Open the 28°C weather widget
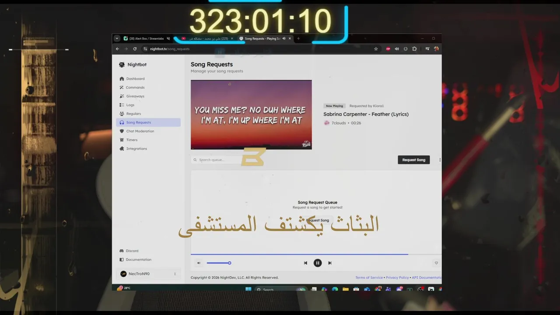This screenshot has width=560, height=315. pos(124,288)
